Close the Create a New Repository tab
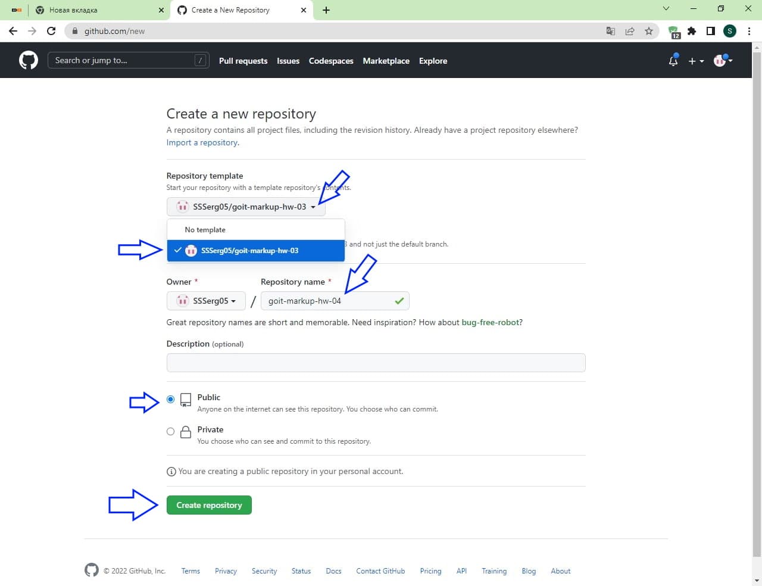The image size is (762, 586). point(304,10)
